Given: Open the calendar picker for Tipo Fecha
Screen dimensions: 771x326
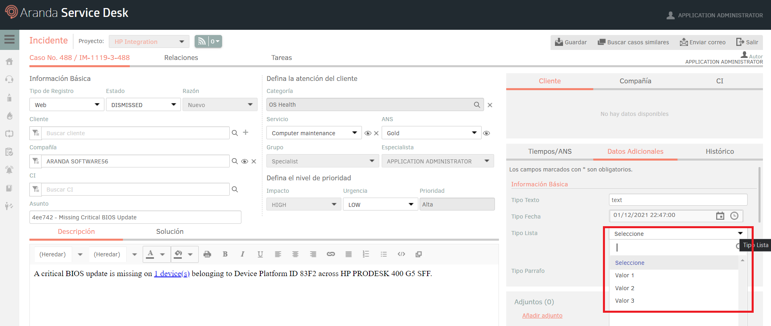Looking at the screenshot, I should tap(720, 216).
